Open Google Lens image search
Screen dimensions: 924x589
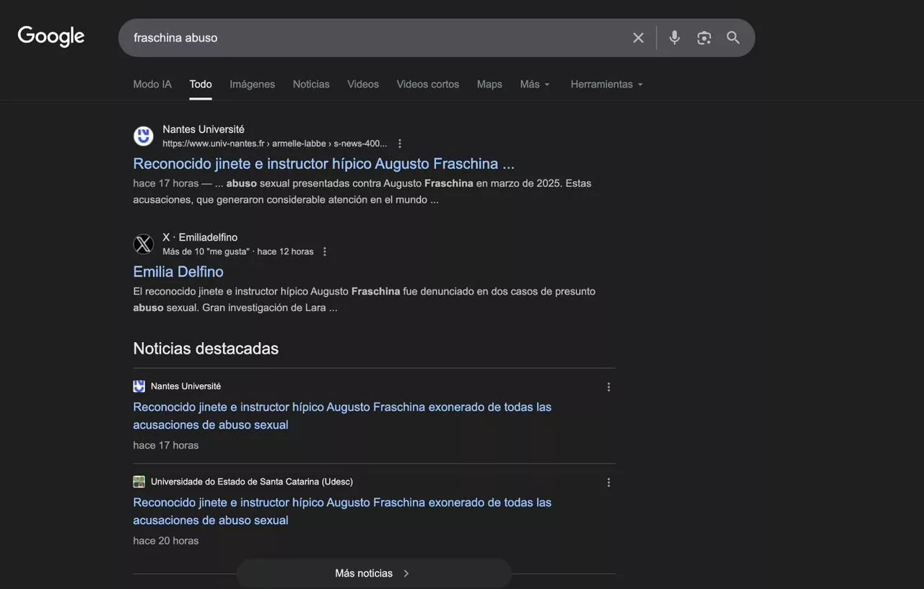tap(704, 38)
